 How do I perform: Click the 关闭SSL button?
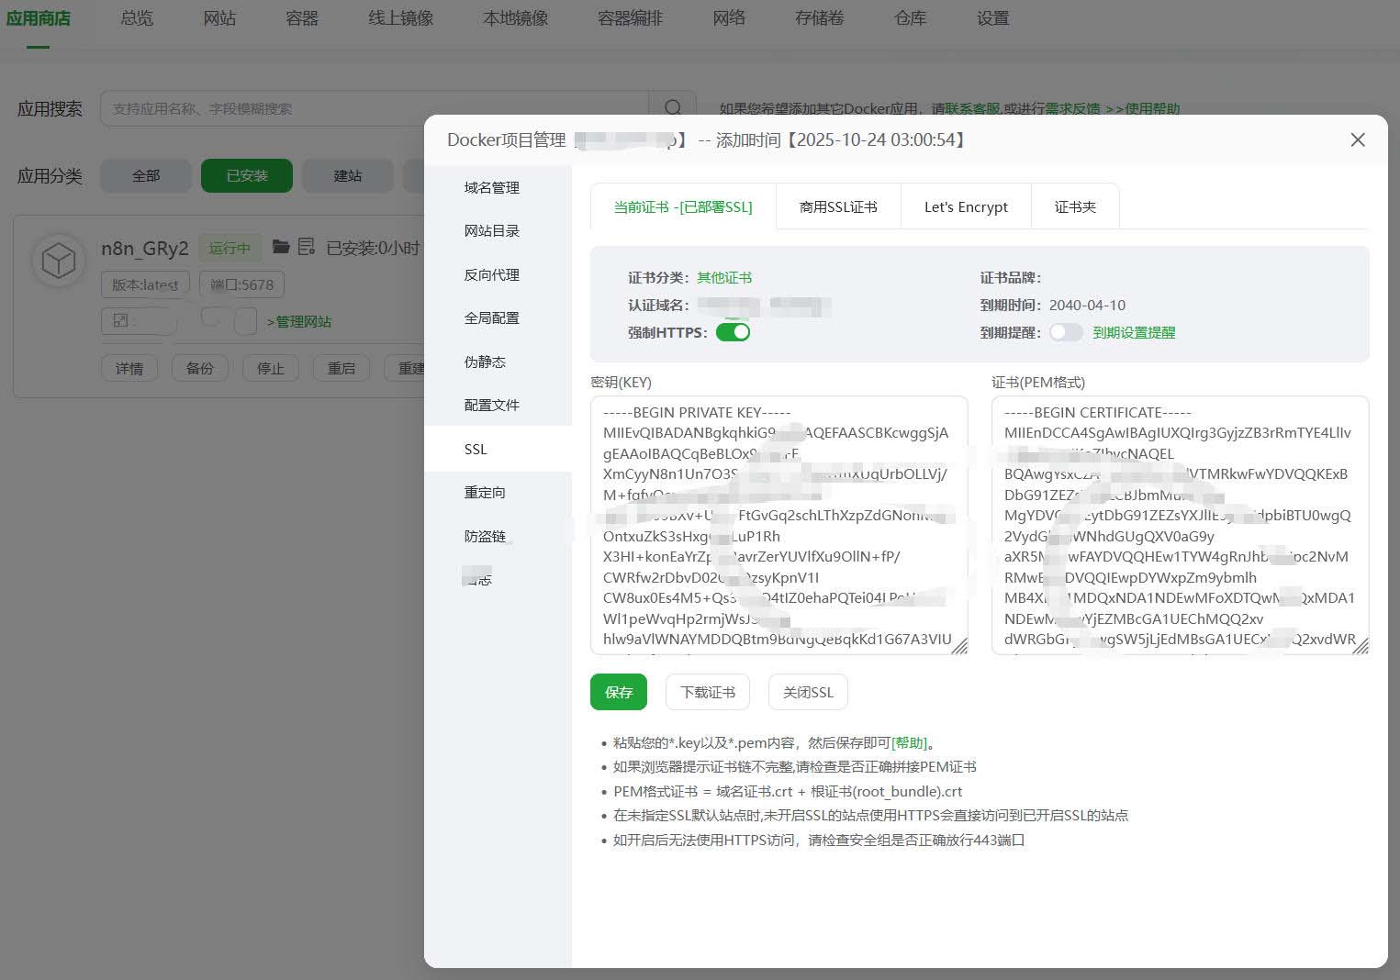[x=808, y=692]
